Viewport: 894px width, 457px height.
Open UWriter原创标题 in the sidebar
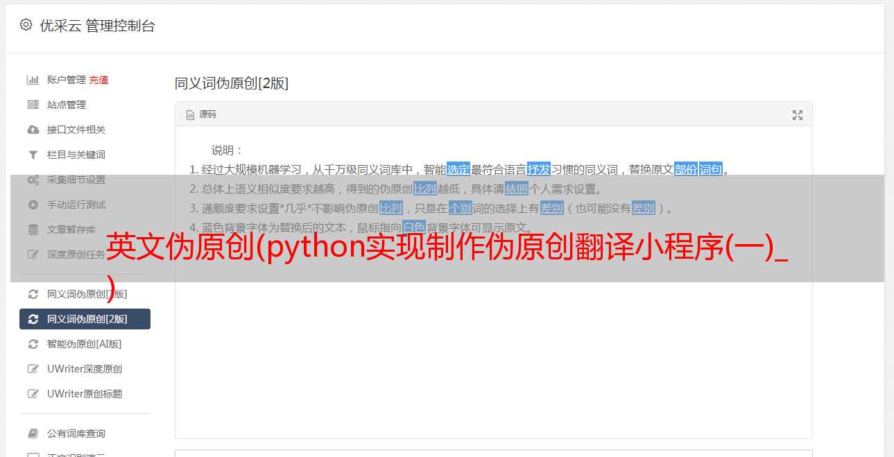(85, 394)
